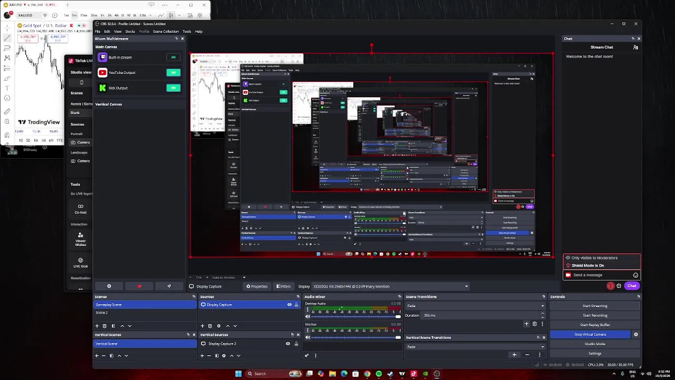
Task: Hide Display Capture 2 with eye icon
Action: pos(288,344)
